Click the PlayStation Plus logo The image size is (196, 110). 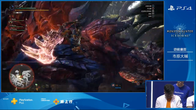22,101
